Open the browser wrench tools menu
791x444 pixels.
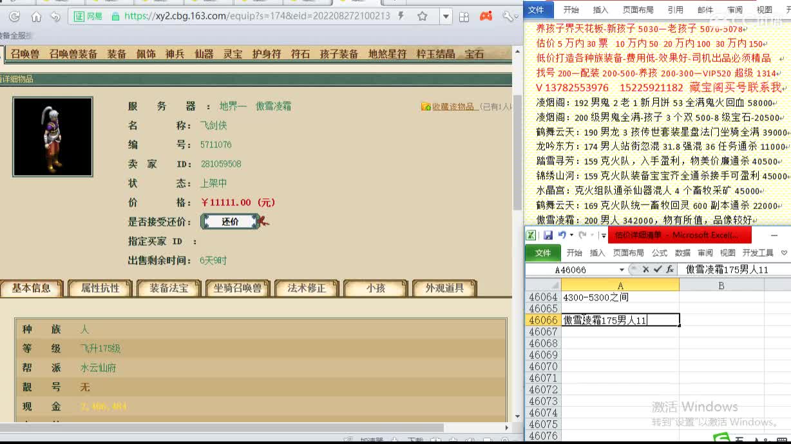[x=508, y=16]
